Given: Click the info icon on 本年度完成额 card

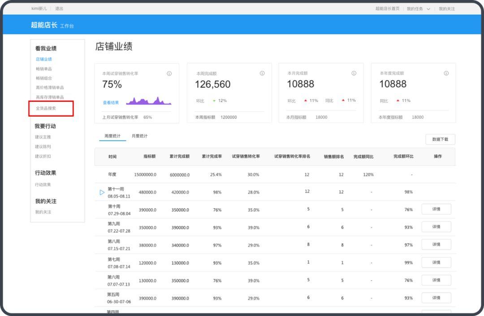Looking at the screenshot, I should 446,74.
